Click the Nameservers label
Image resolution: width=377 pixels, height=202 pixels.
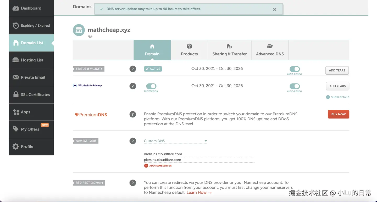pos(86,141)
